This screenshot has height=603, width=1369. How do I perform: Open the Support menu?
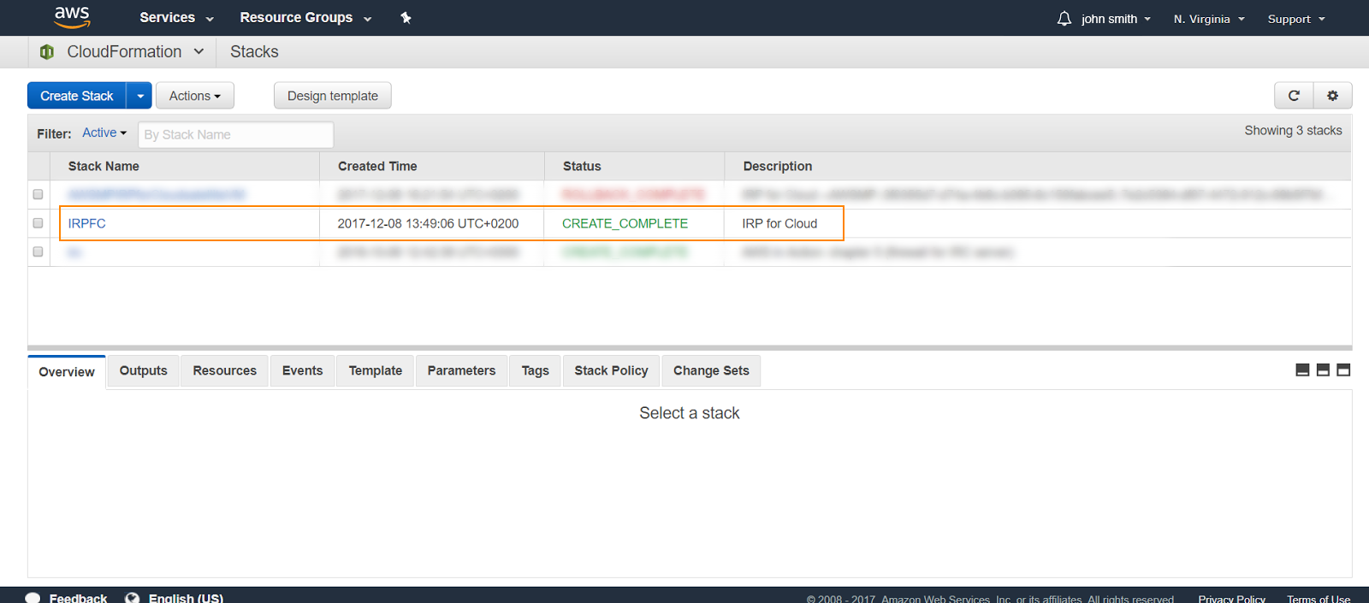(1296, 19)
